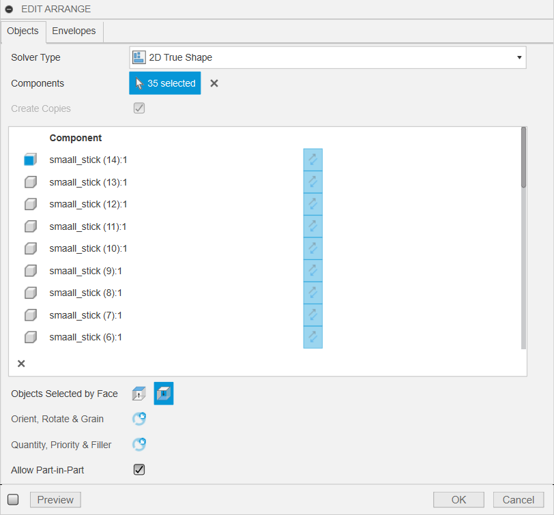554x515 pixels.
Task: Clear the 35 selected components with X
Action: [214, 83]
